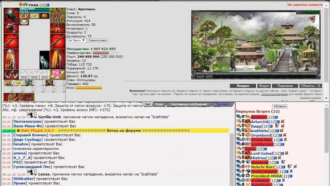Select player Nohchi Borz in the list
The height and width of the screenshot is (186, 330).
262,167
